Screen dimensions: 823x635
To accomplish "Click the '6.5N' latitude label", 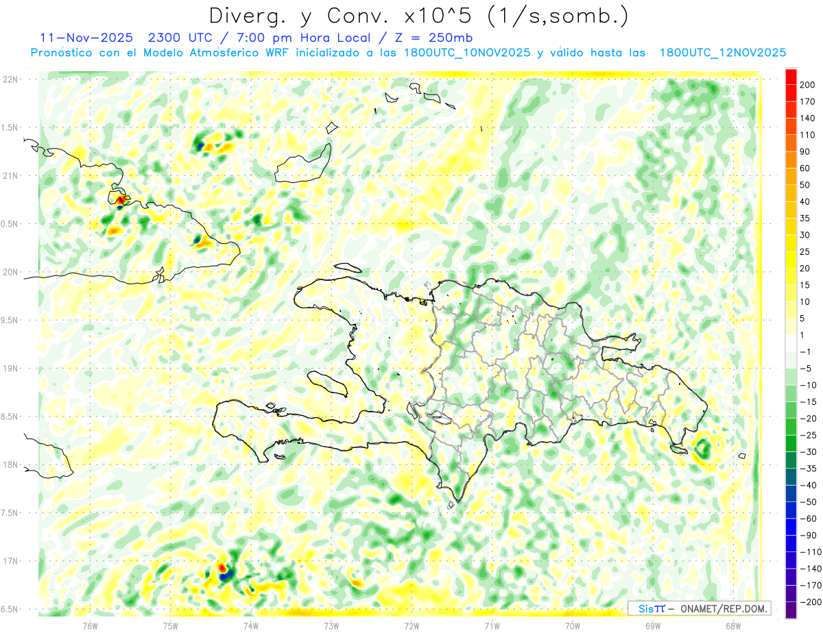I will pyautogui.click(x=10, y=609).
